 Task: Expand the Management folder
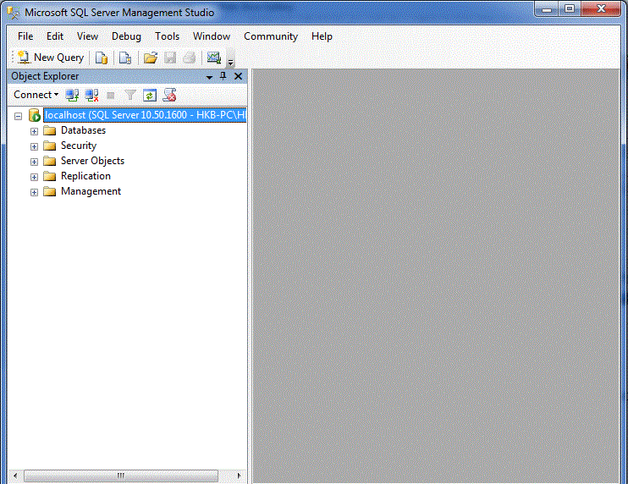[34, 192]
